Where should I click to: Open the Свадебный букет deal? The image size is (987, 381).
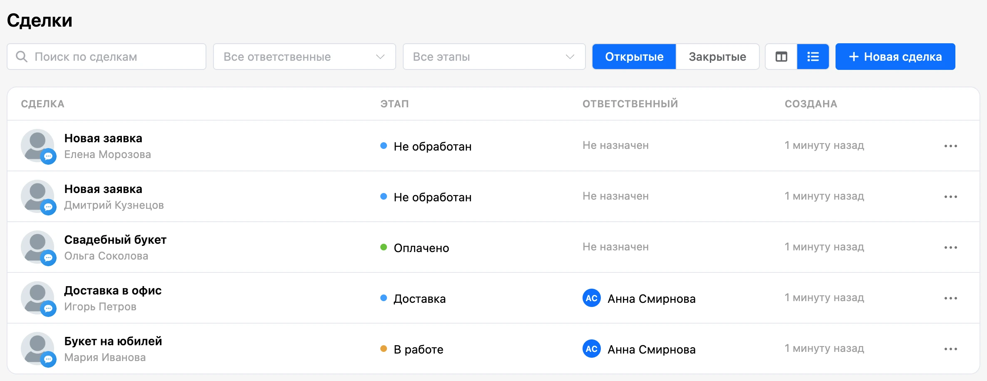tap(115, 240)
